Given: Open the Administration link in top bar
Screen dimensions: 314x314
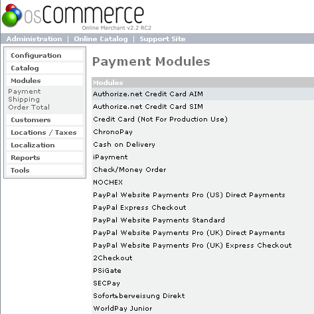Looking at the screenshot, I should click(x=35, y=39).
